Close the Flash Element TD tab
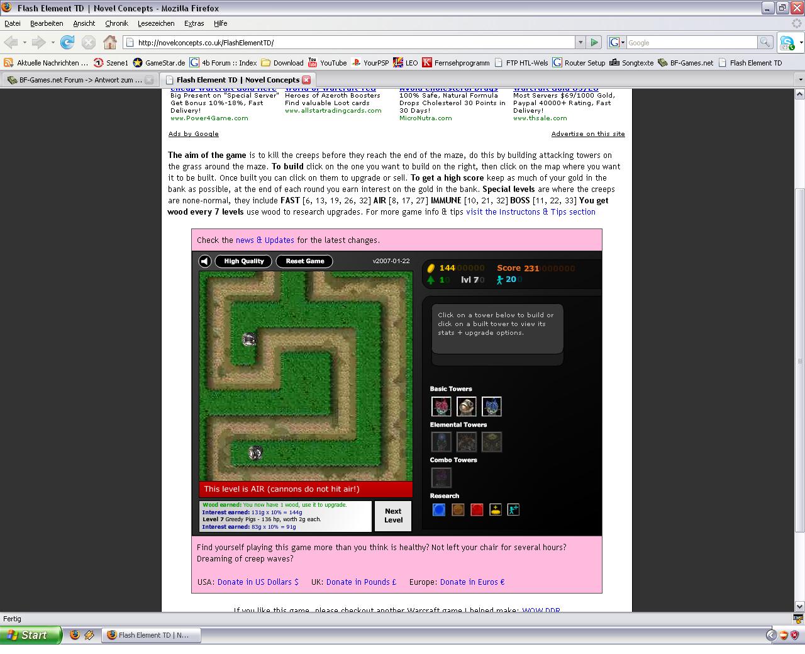The image size is (805, 654). (x=306, y=80)
